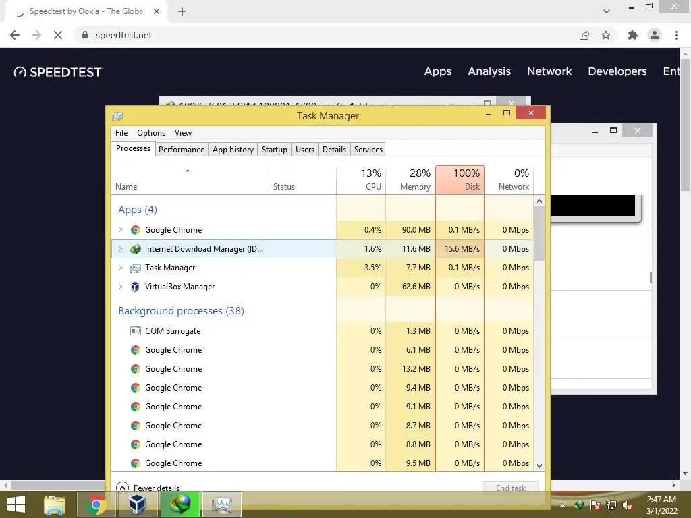Expand the Task Manager app entry
This screenshot has width=691, height=518.
click(x=120, y=267)
